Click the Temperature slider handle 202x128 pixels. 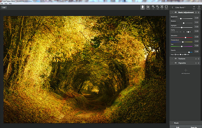(x=183, y=42)
